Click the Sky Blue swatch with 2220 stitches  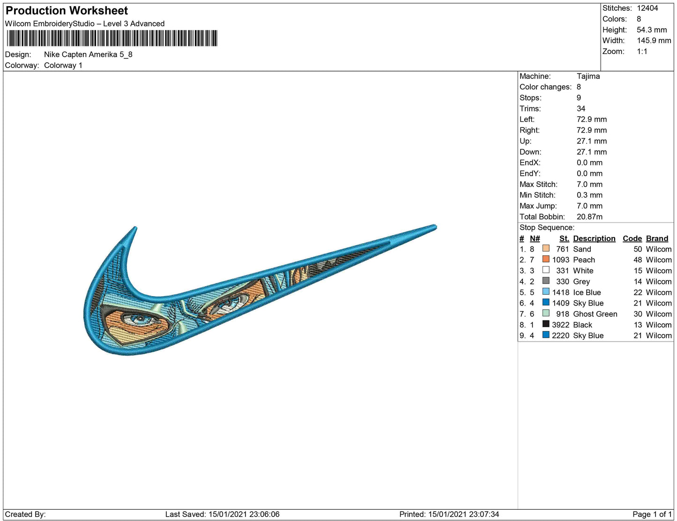click(x=546, y=335)
